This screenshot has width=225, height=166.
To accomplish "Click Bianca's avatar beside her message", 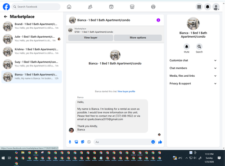I will coord(71,130).
